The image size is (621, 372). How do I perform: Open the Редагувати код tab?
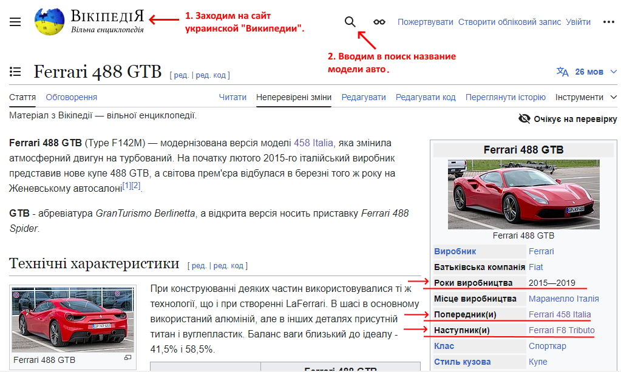426,97
